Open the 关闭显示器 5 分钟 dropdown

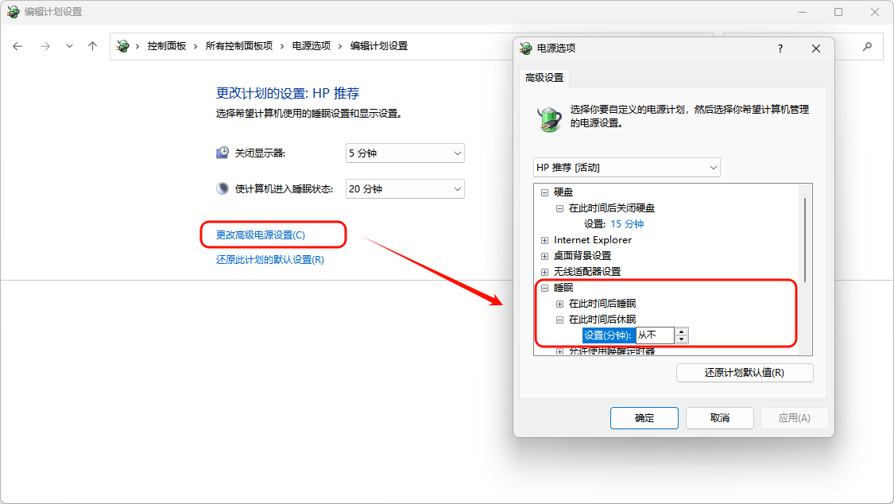tap(404, 153)
